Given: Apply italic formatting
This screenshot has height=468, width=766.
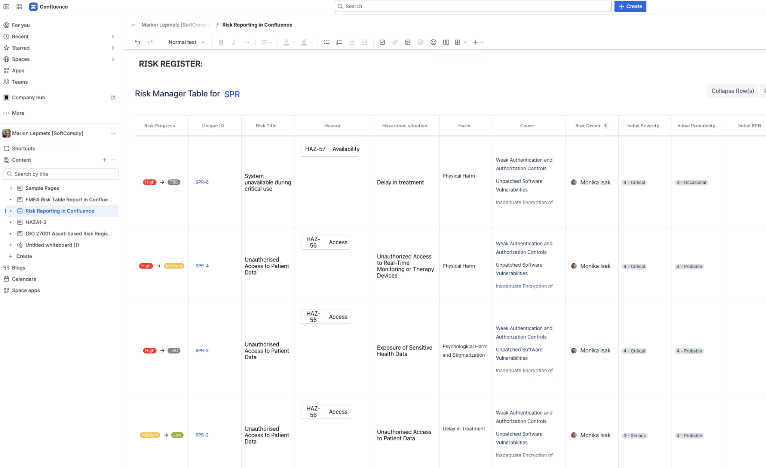Looking at the screenshot, I should pos(234,42).
